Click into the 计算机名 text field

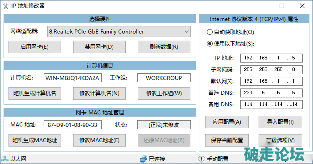[x=73, y=78]
